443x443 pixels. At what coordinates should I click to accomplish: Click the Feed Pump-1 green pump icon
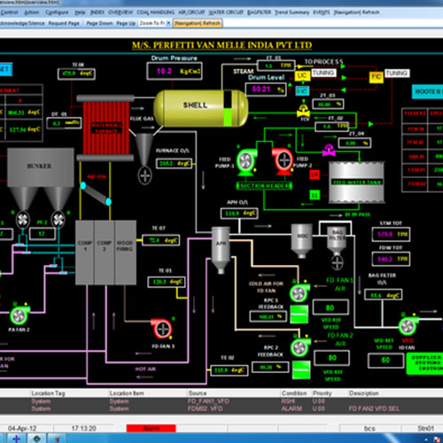click(x=246, y=161)
